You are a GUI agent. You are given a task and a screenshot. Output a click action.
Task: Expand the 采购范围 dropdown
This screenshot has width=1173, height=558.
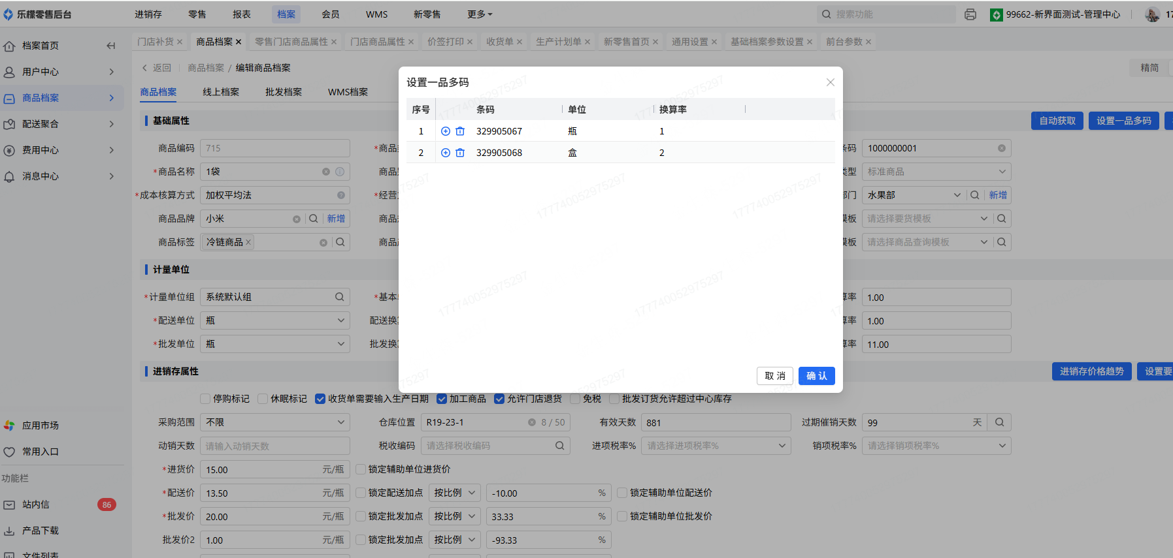tap(274, 422)
